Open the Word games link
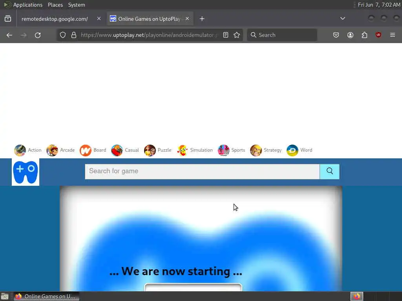The height and width of the screenshot is (301, 402). click(306, 150)
